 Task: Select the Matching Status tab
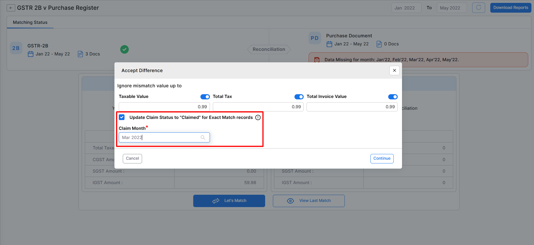[30, 22]
